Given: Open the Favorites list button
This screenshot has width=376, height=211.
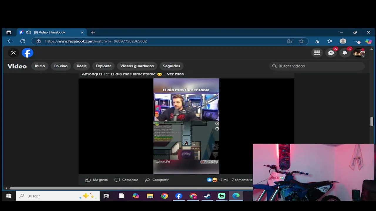Looking at the screenshot, I should pyautogui.click(x=330, y=41).
